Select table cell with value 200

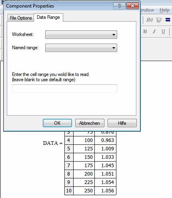(84, 174)
